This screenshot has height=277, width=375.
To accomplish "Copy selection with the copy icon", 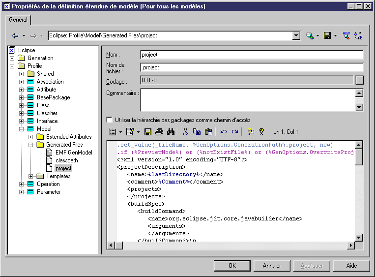I will click(x=197, y=132).
